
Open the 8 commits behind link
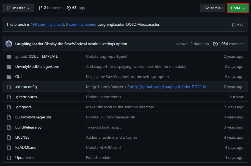click(81, 24)
